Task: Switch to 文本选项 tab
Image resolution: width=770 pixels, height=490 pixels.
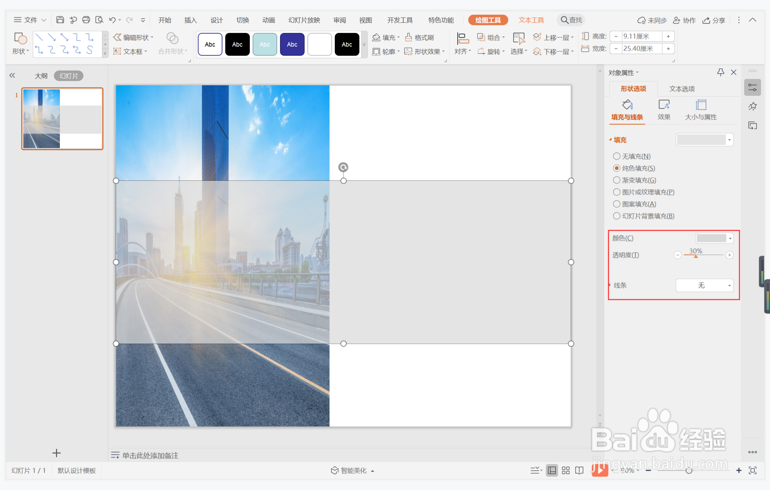Action: click(x=682, y=89)
